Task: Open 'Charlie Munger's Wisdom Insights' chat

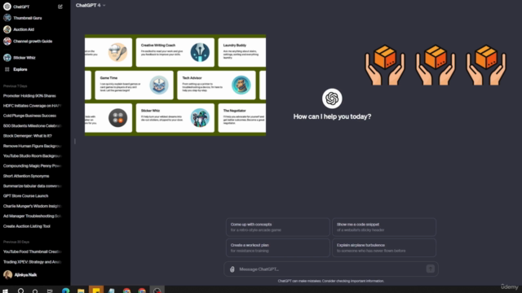Action: pos(33,206)
